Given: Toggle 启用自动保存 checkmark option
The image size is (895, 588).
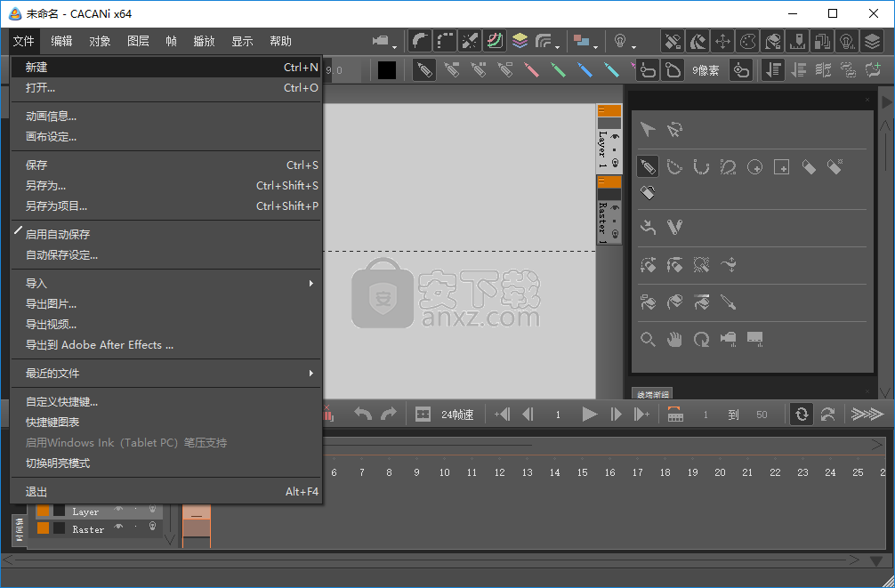Looking at the screenshot, I should pyautogui.click(x=166, y=234).
